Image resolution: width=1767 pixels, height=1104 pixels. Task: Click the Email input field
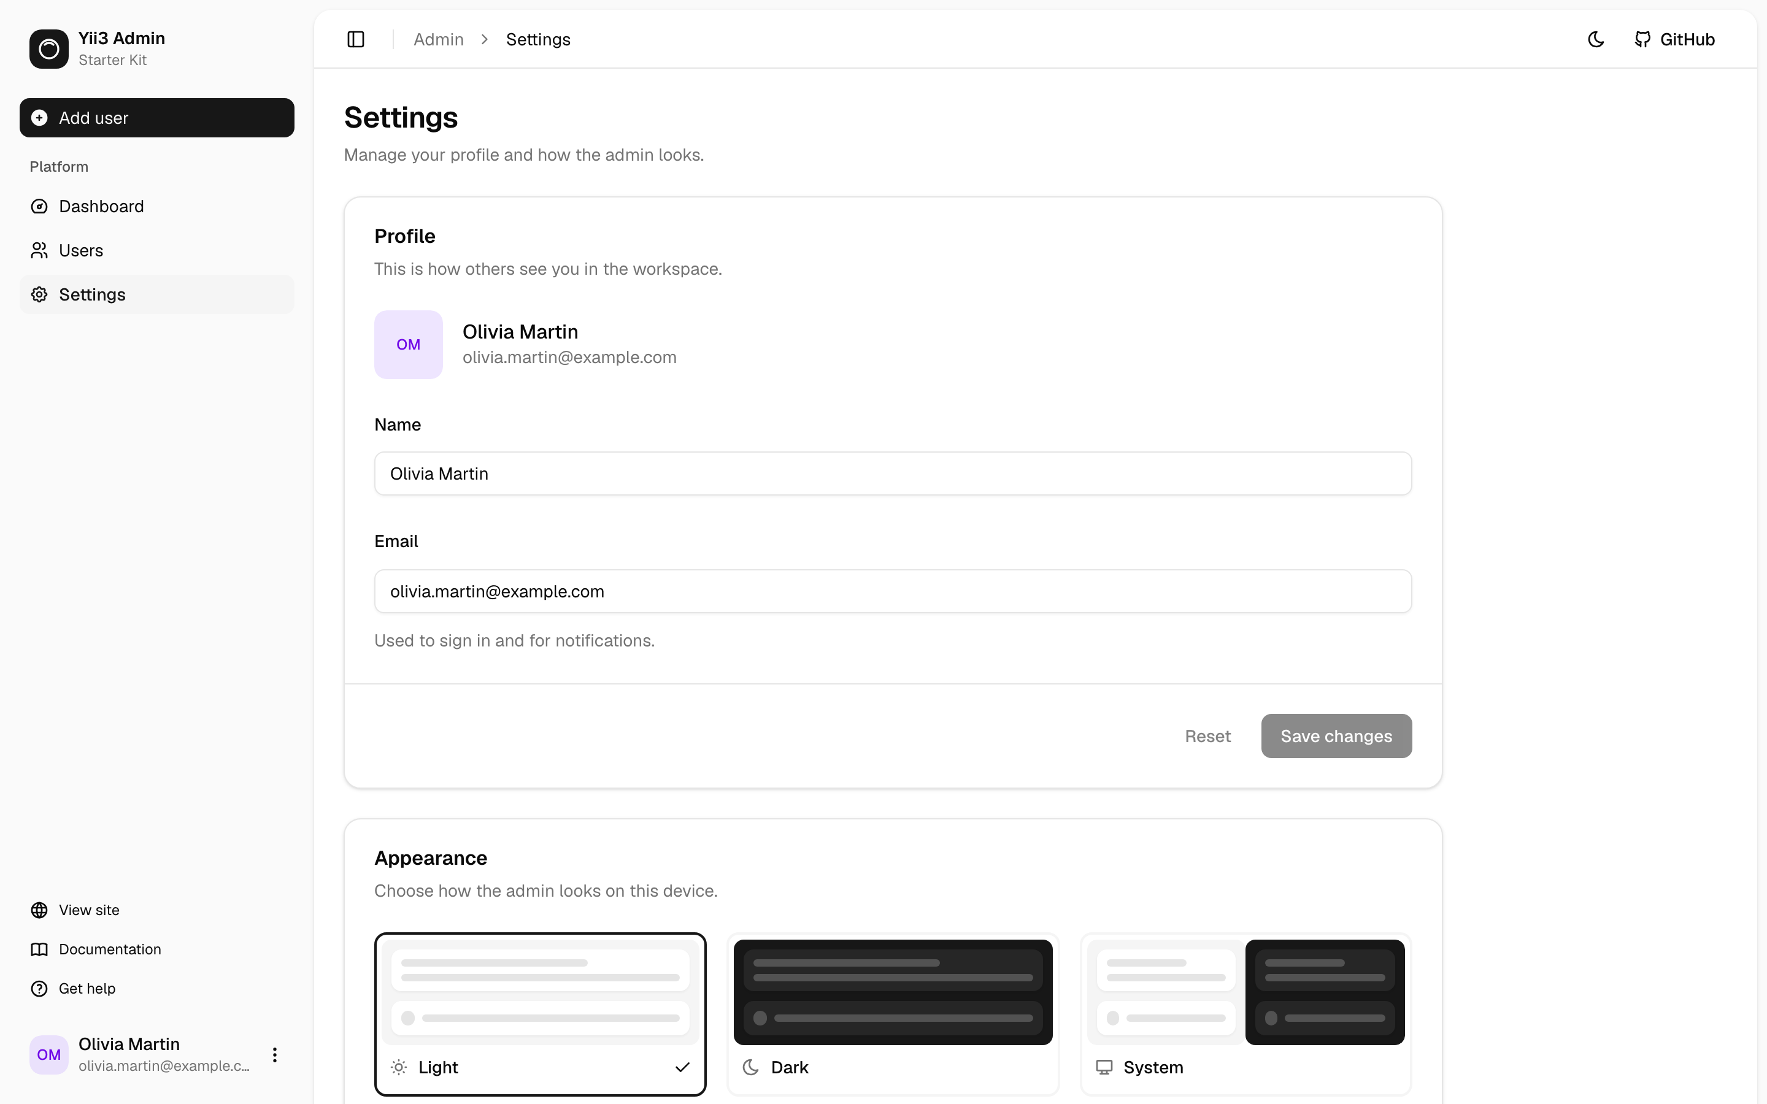click(x=893, y=591)
